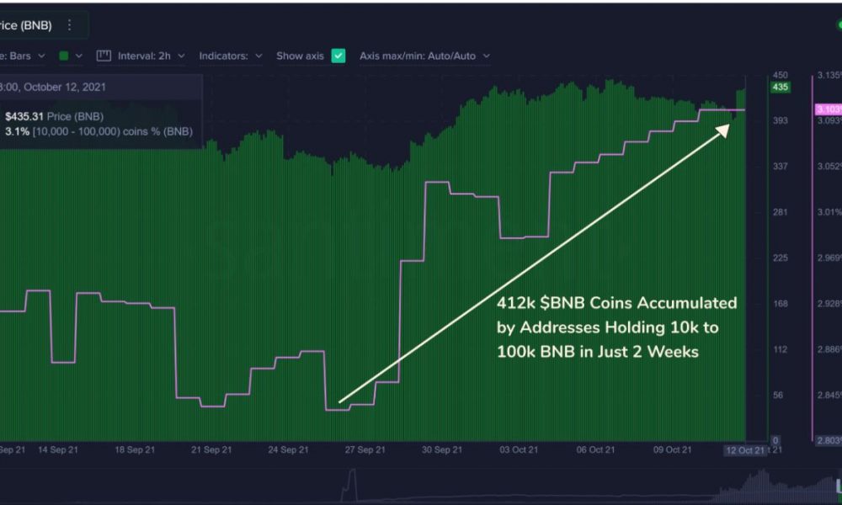Click the 30 Sep 21 date label
The width and height of the screenshot is (842, 505).
[442, 449]
